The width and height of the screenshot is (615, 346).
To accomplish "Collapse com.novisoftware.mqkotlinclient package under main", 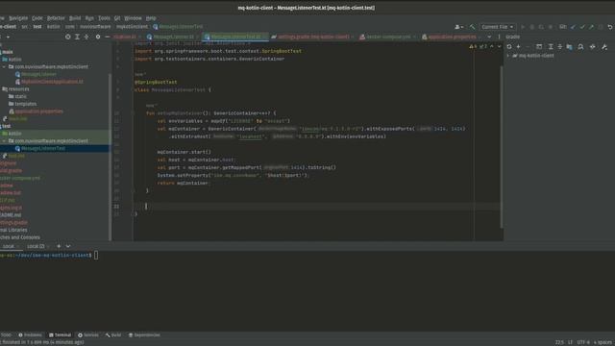I will (x=4, y=67).
